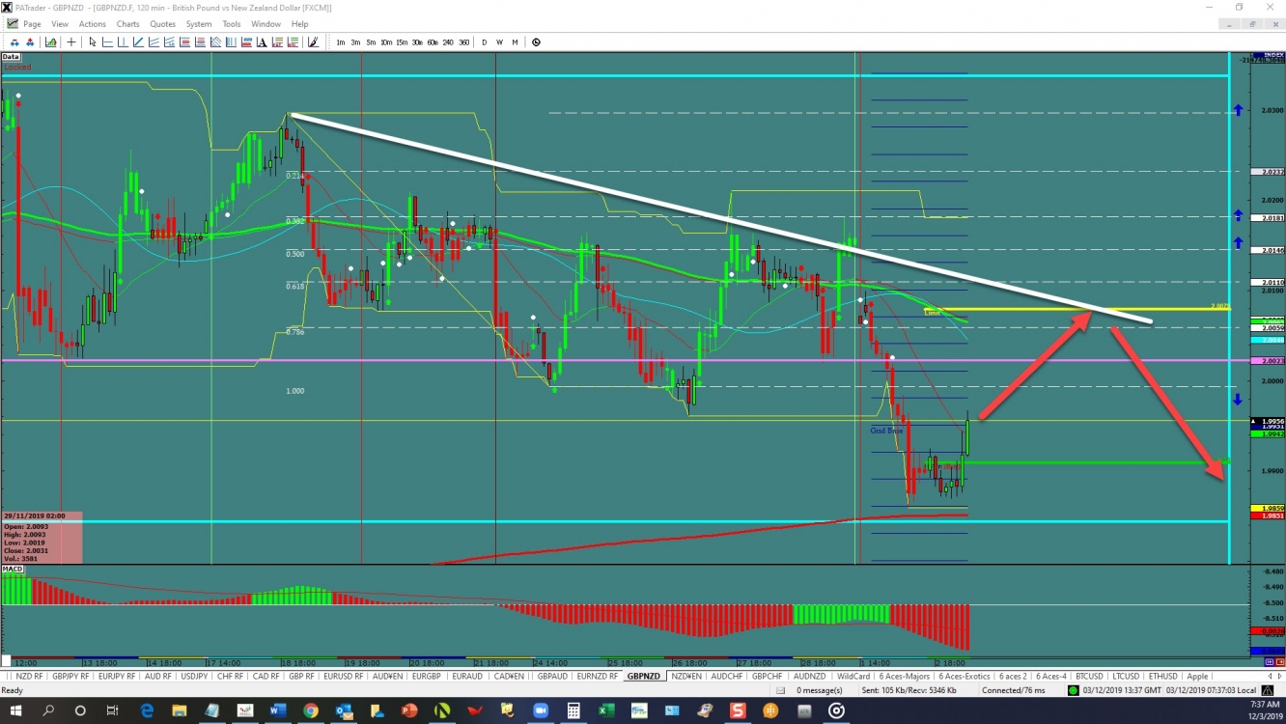Select the arrow pointer tool
The height and width of the screenshot is (724, 1286).
[x=93, y=42]
